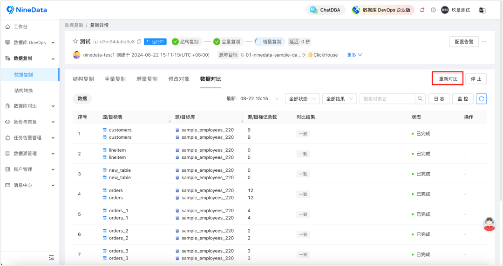Collapse the 数据复制 sidebar group

(x=30, y=58)
